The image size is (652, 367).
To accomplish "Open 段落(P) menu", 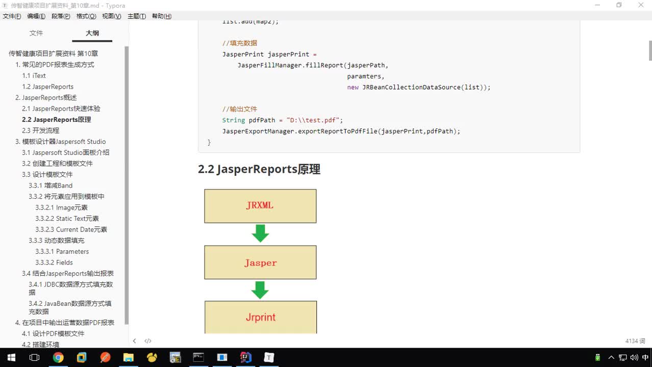I will pos(61,16).
